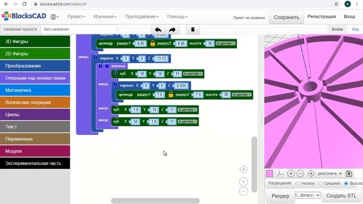Click the Render button
Viewport: 363px width, 204px height.
pos(280,196)
